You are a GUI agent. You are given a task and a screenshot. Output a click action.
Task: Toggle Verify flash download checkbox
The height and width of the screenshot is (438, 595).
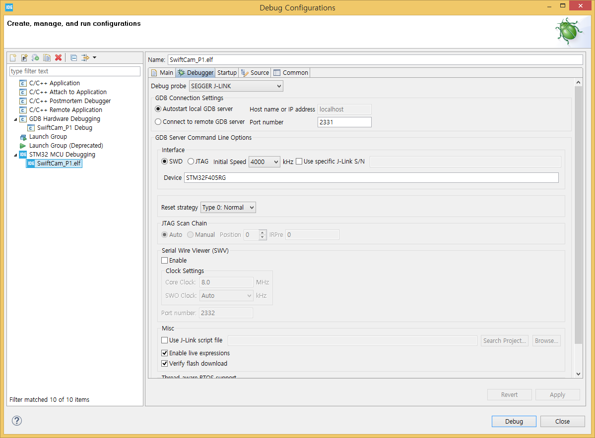point(165,363)
